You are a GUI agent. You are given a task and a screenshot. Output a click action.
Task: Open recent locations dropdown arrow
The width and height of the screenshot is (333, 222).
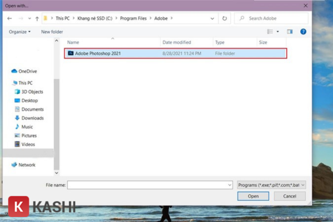click(x=29, y=18)
